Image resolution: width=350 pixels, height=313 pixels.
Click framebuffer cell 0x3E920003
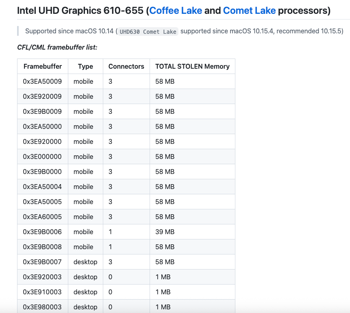tap(43, 277)
